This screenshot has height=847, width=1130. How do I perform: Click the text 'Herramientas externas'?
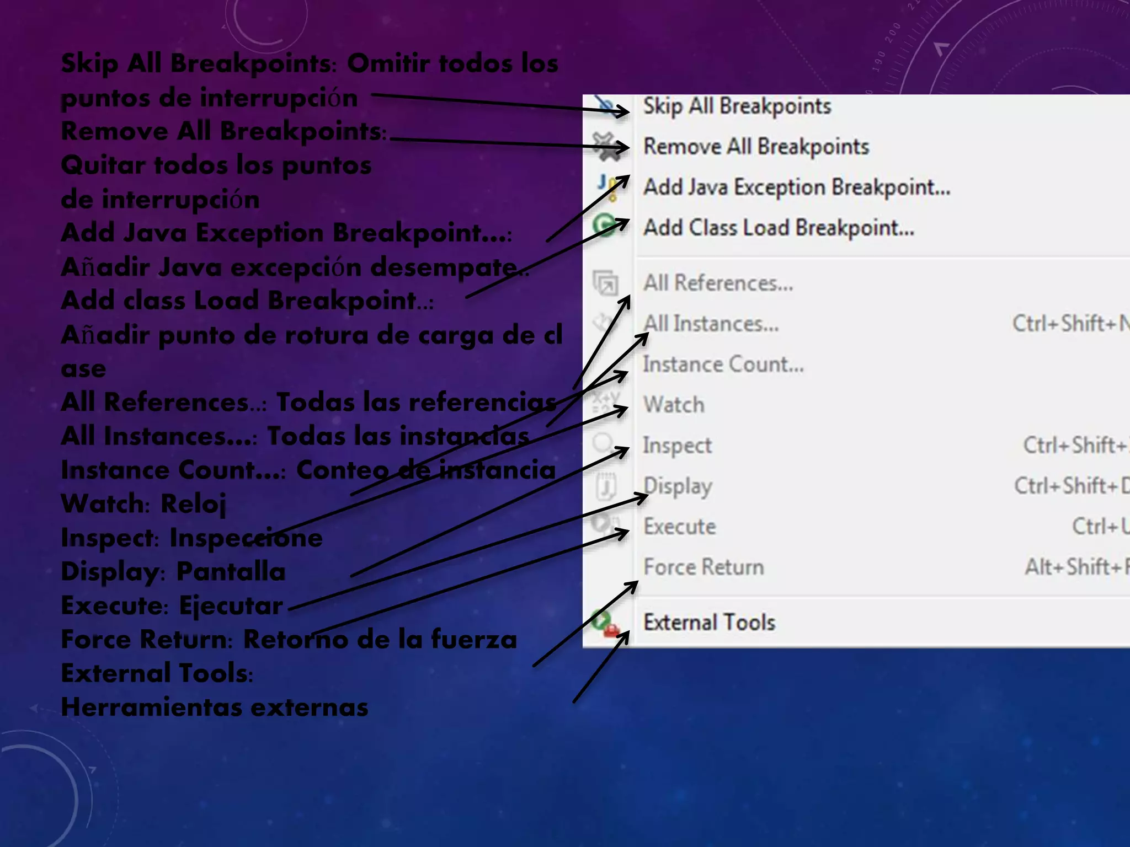click(215, 707)
